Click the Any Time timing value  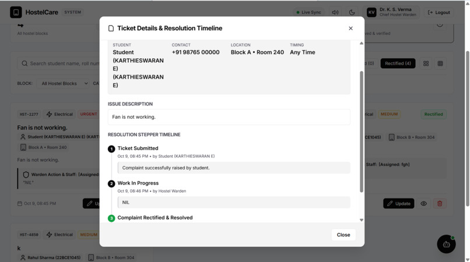click(x=303, y=52)
